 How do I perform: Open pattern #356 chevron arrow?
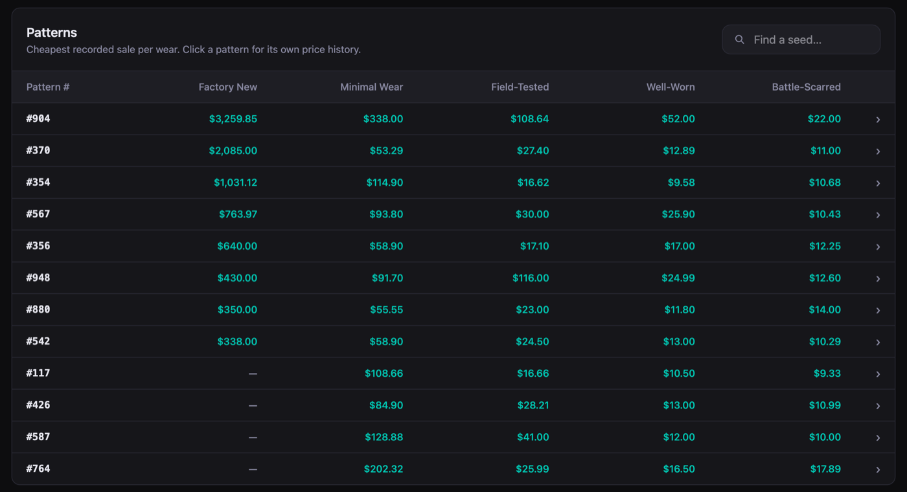(x=878, y=247)
